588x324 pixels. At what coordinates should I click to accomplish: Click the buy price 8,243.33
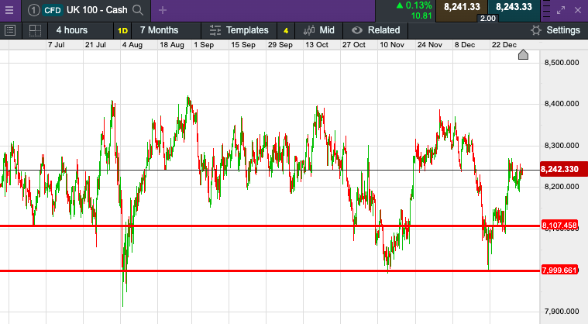pyautogui.click(x=514, y=7)
